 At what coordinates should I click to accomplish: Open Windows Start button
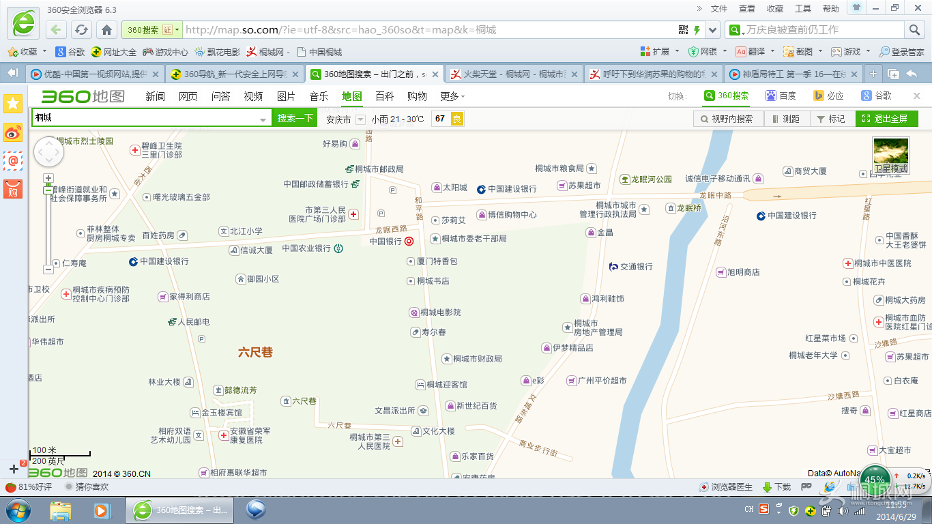click(x=18, y=510)
